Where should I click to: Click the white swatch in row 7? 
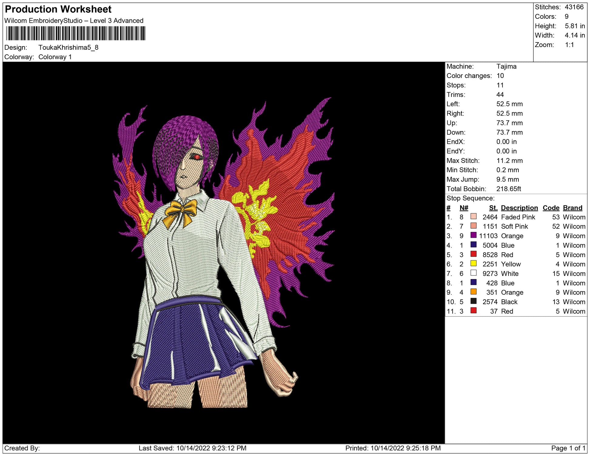tap(473, 273)
